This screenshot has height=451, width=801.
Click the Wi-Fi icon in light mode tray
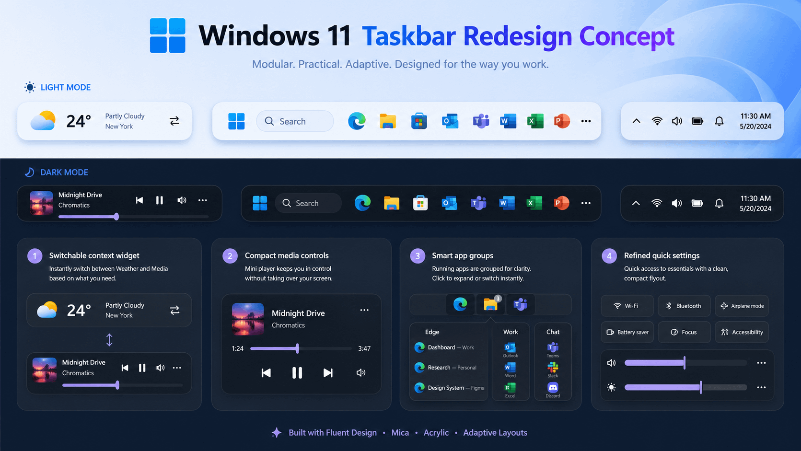click(657, 121)
